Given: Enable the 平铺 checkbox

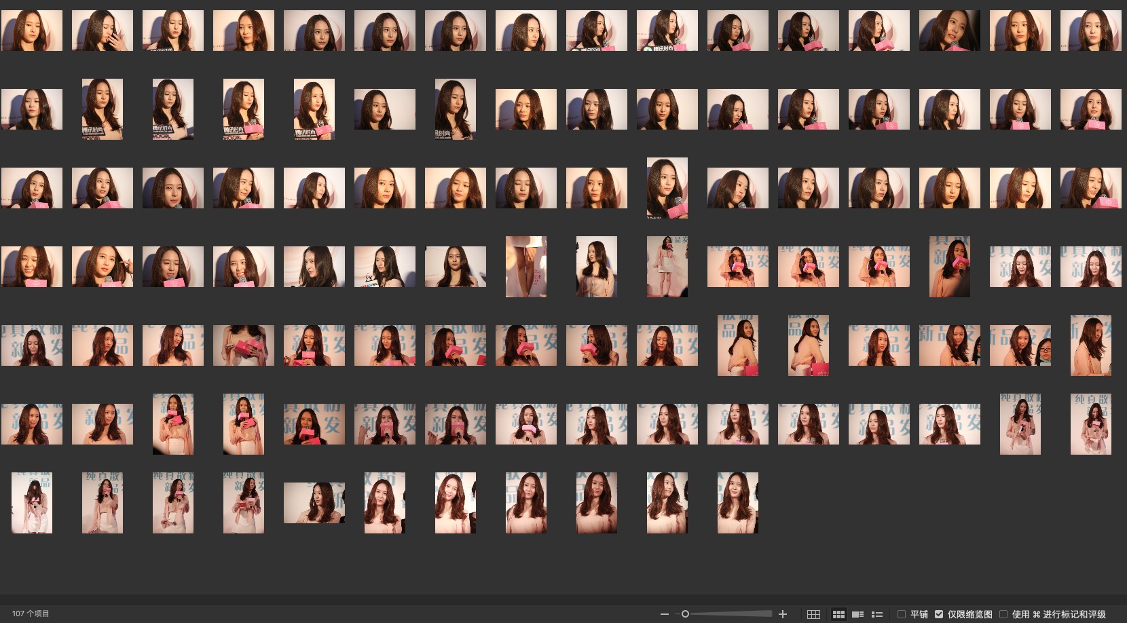Looking at the screenshot, I should [x=902, y=614].
